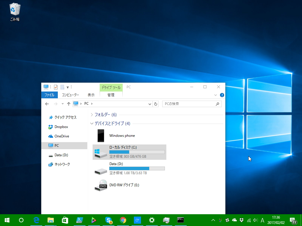Toggle the IME input mode A indicator
Viewport: 302px width, 226px height.
pos(262,220)
